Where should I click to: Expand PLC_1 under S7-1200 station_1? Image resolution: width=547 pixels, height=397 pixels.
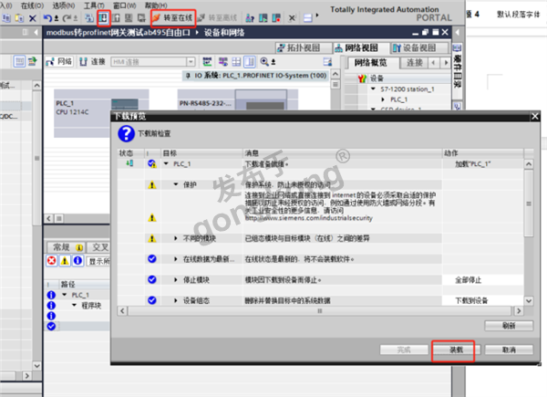coord(383,99)
